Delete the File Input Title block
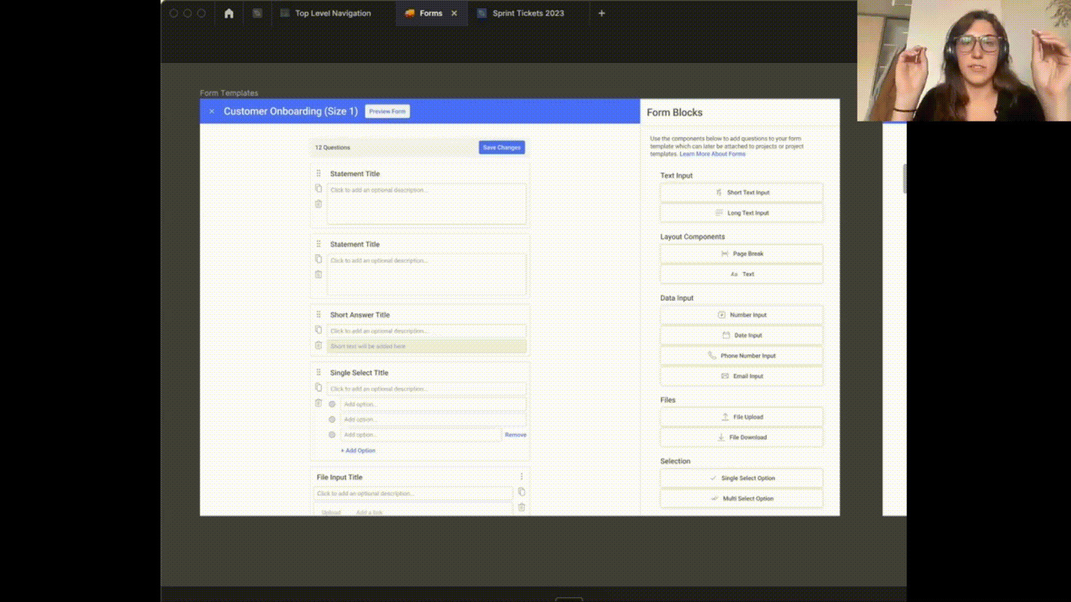Viewport: 1071px width, 602px height. [522, 507]
